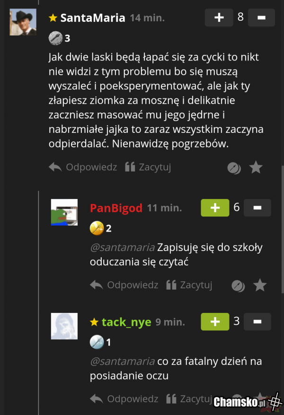Open SantaMaria's cowboy hat avatar
Viewport: 284px width, 415px height.
point(23,22)
